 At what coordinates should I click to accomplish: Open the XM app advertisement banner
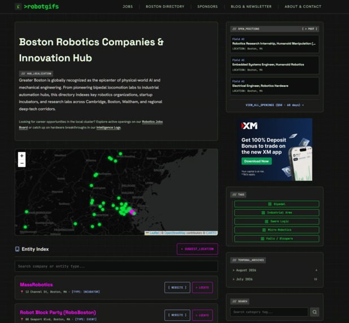274,149
